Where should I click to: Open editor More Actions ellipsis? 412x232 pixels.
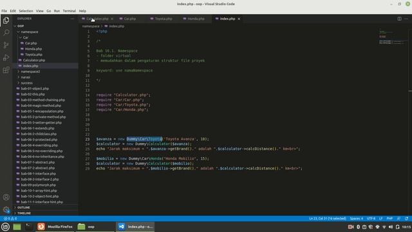[x=406, y=19]
